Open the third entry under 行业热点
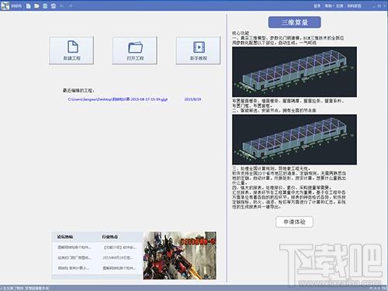The width and height of the screenshot is (388, 291). 120,268
